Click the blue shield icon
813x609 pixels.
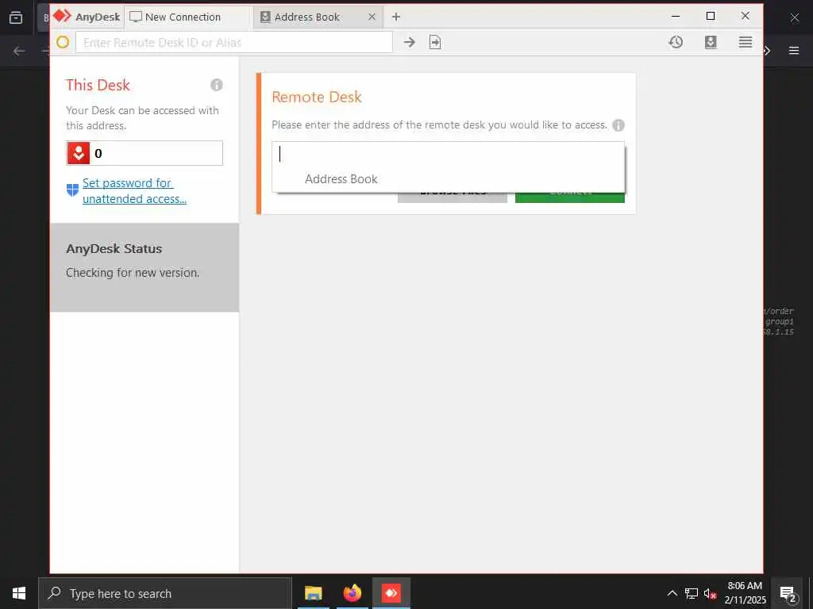click(x=72, y=190)
